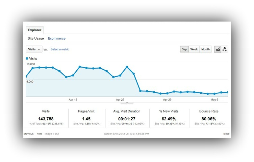Click the 80.06% bounce rate value
254x162 pixels.
click(x=209, y=119)
